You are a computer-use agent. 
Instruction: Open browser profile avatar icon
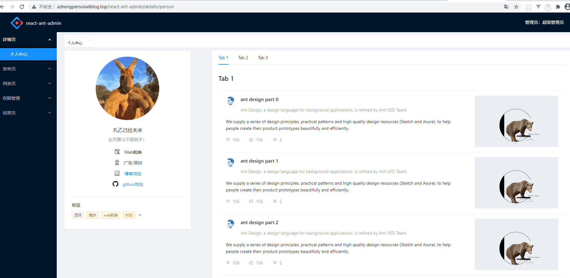point(567,7)
